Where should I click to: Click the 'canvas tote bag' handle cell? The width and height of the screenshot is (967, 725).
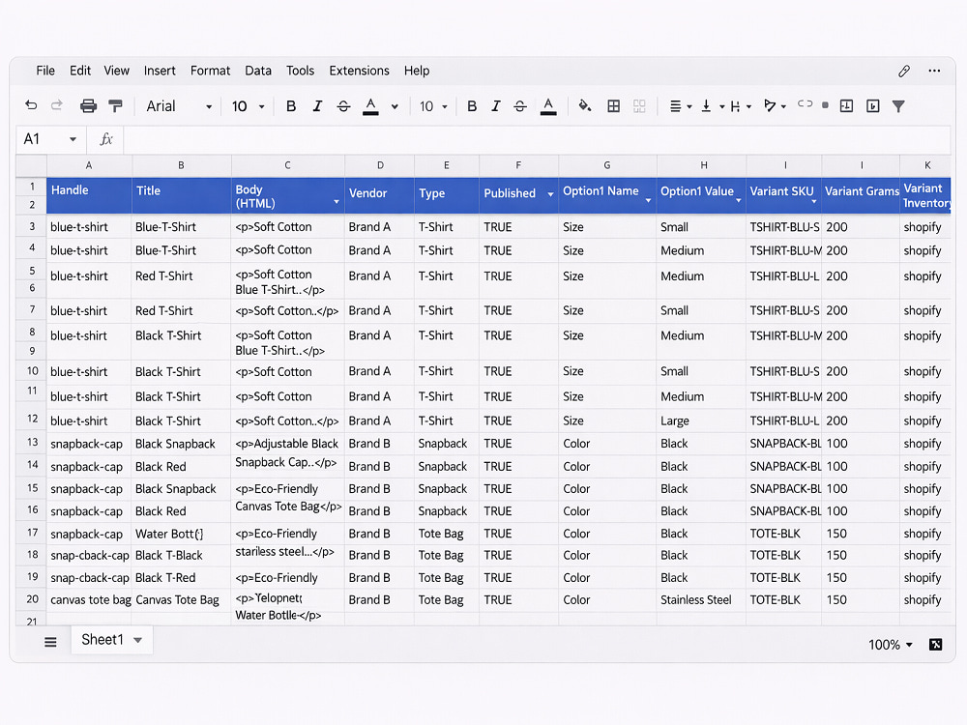click(x=89, y=600)
